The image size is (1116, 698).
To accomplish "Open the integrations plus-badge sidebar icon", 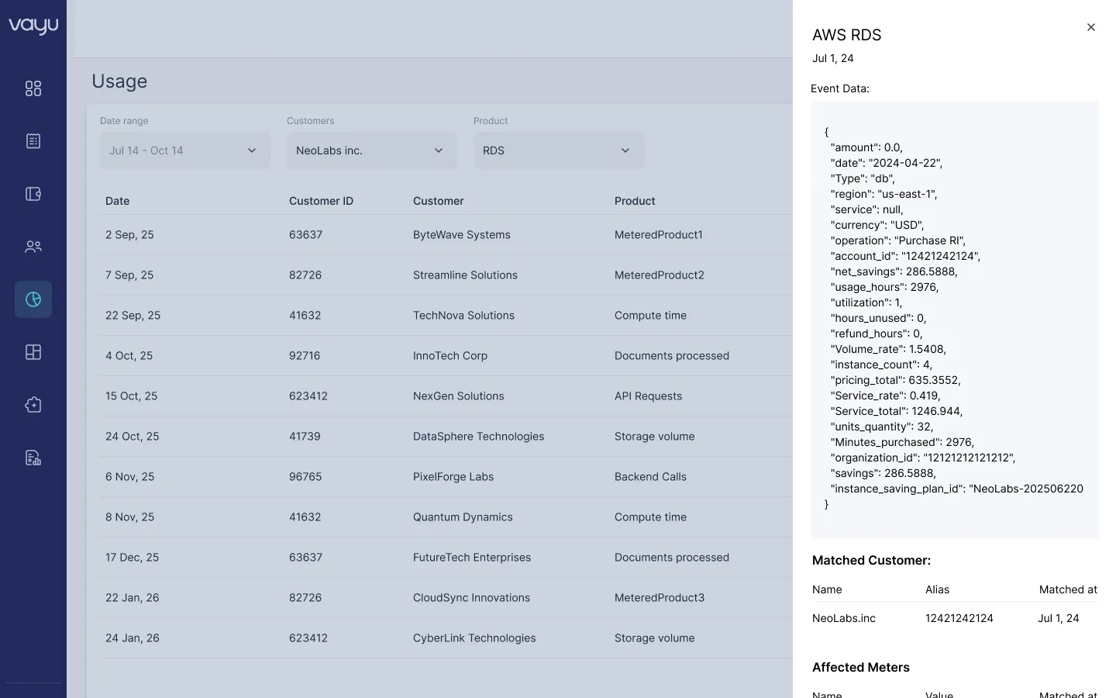I will coord(33,405).
